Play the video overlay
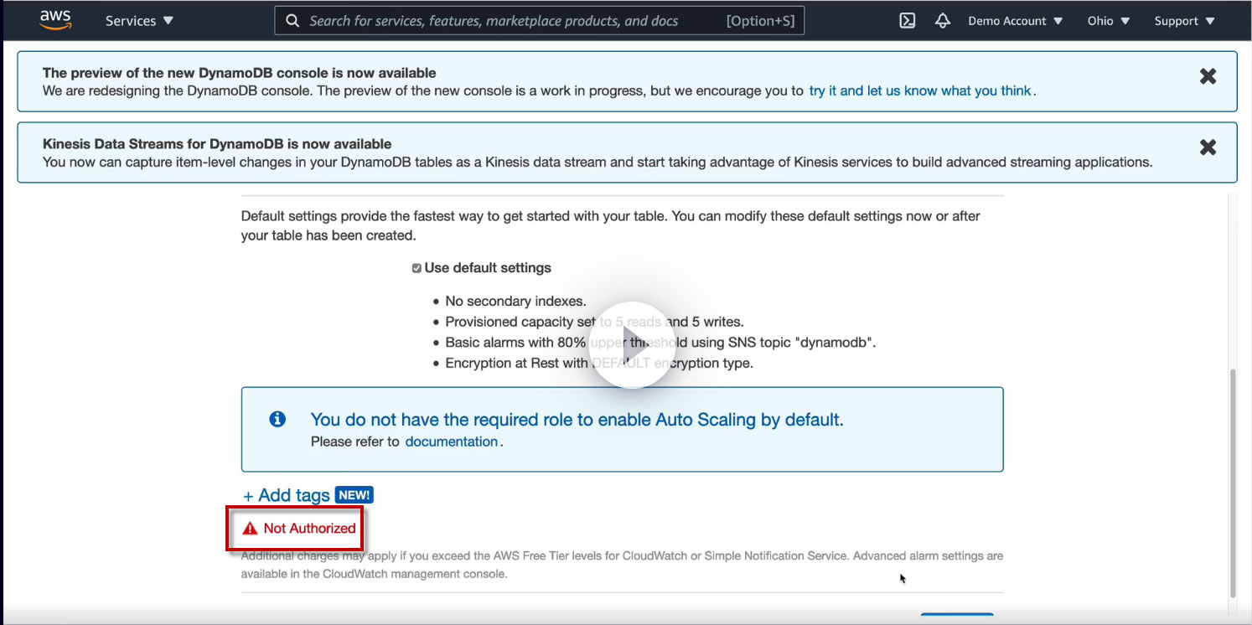 click(x=632, y=344)
